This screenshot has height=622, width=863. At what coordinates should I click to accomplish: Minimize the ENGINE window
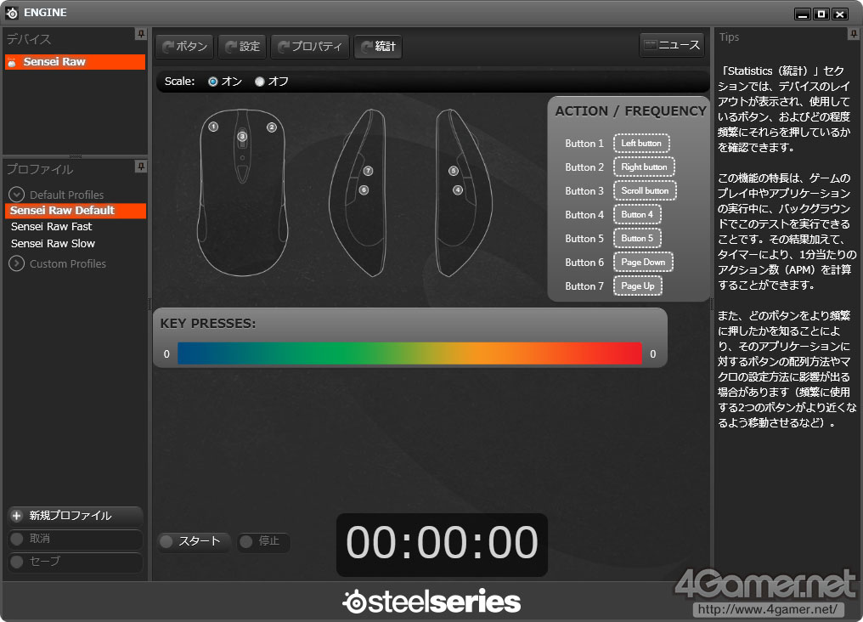tap(803, 14)
